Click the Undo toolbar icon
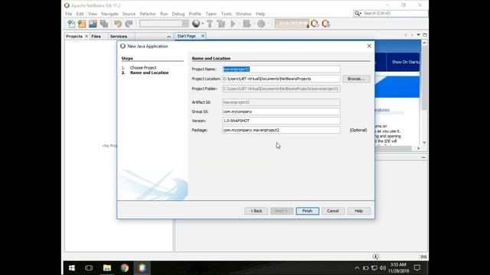The width and height of the screenshot is (490, 275). point(118,24)
